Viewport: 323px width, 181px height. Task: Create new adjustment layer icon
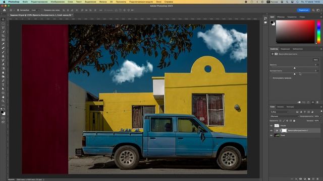coord(305,179)
